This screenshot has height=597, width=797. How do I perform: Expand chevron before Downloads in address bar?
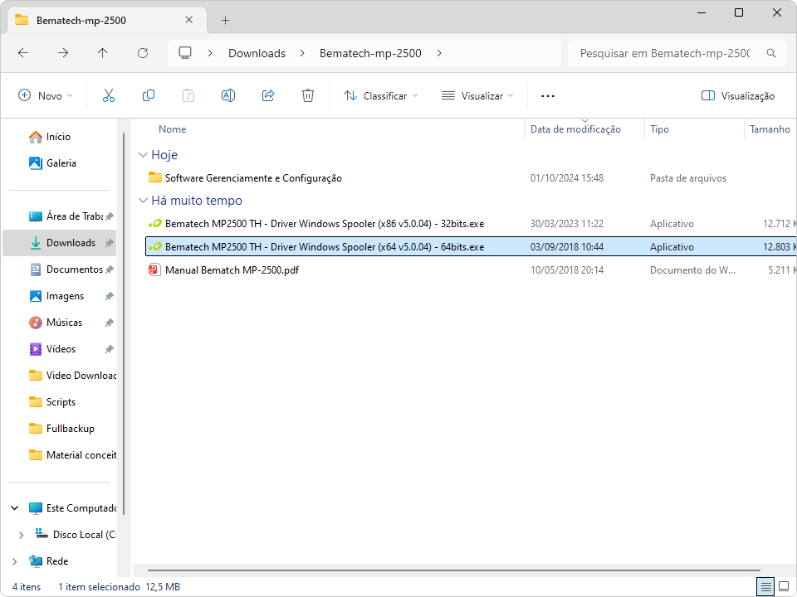[x=210, y=53]
